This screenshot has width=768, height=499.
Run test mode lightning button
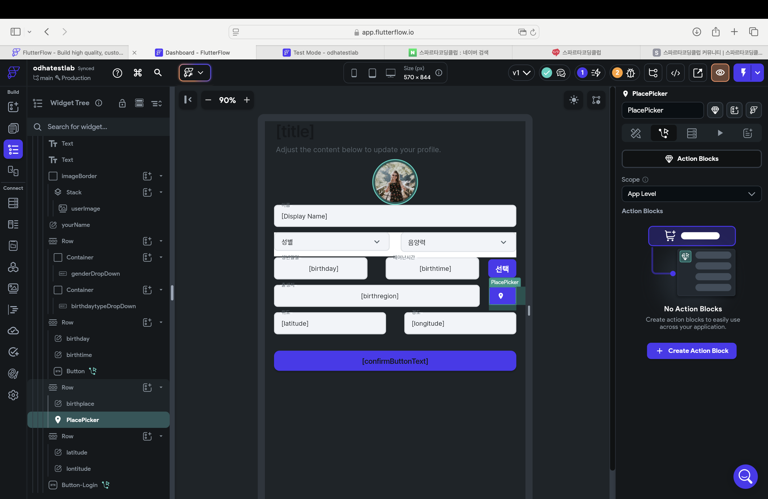pyautogui.click(x=743, y=73)
